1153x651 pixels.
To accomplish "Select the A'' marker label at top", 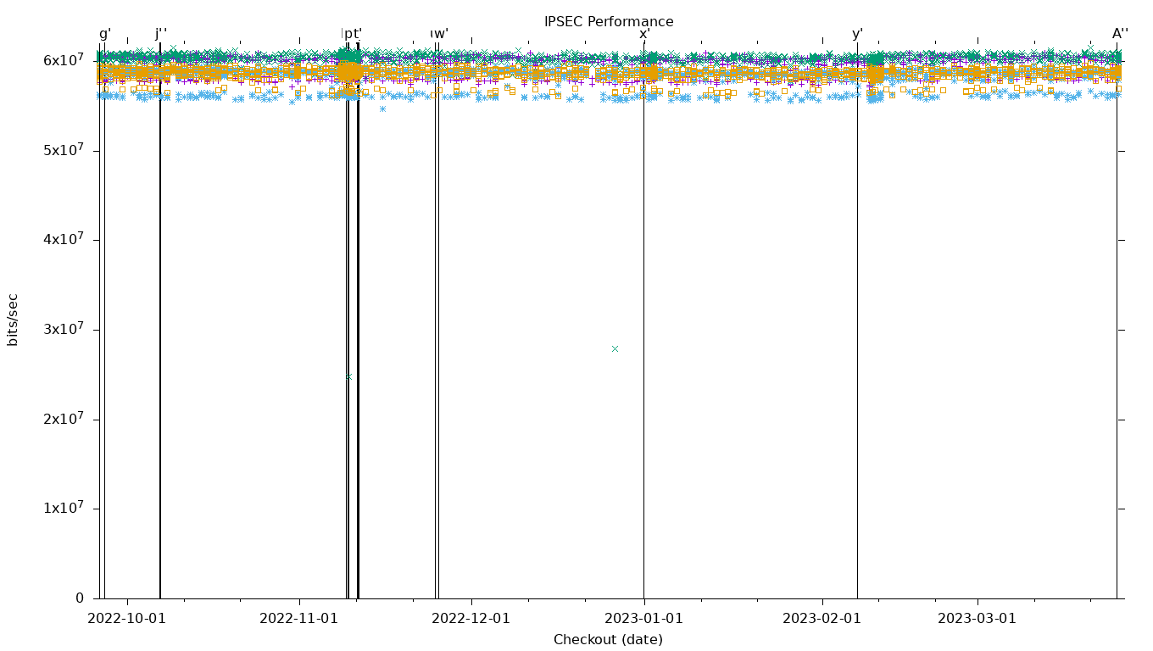I will coord(1120,34).
